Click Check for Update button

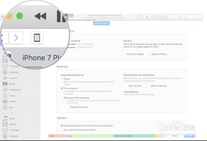click(135, 54)
